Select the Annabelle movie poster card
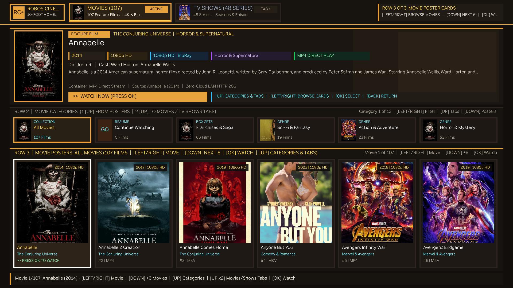Screen dimensions: 513x288 [52, 213]
